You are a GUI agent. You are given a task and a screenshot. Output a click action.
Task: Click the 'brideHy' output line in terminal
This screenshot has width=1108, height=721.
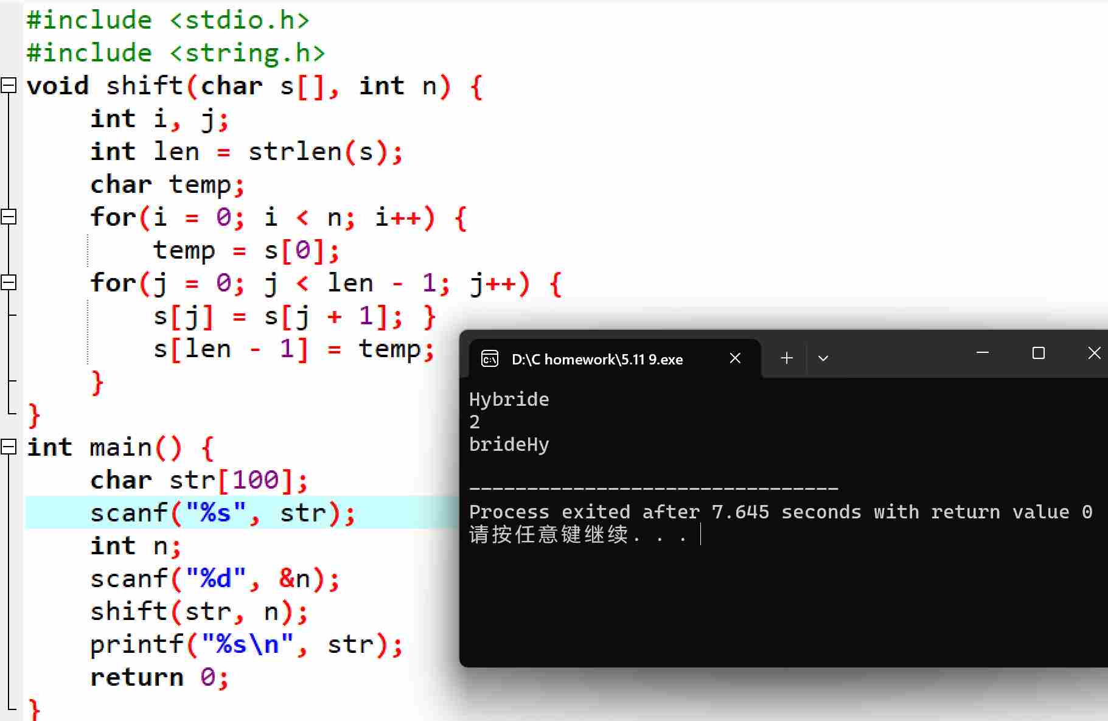(x=509, y=445)
